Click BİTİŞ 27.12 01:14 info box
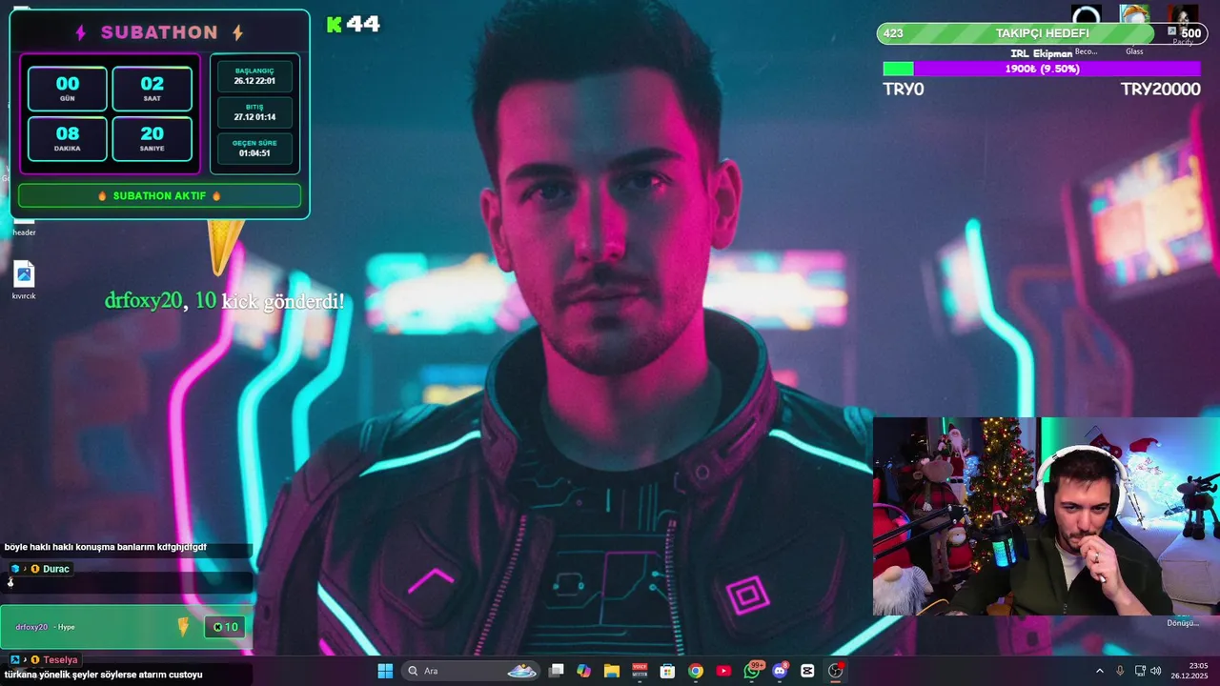Screen dimensions: 1220x686 pyautogui.click(x=254, y=112)
